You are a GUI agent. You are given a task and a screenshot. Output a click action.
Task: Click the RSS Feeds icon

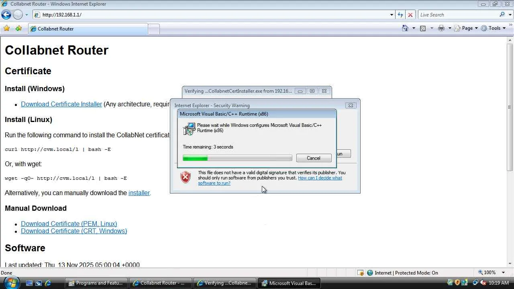423,28
